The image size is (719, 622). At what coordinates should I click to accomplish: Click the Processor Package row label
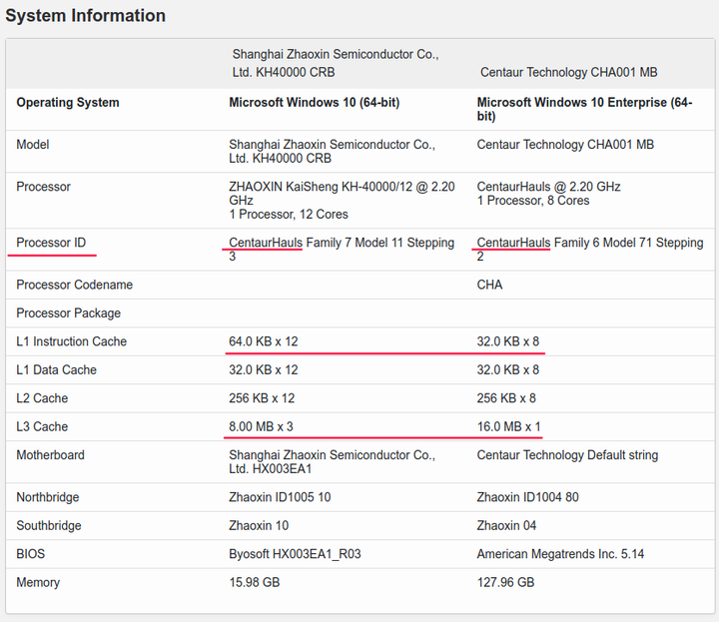[68, 313]
